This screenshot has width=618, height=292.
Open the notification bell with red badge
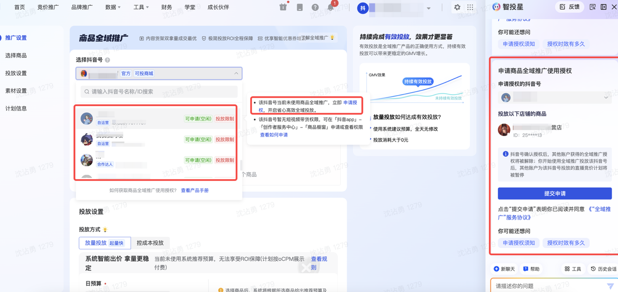coord(331,7)
